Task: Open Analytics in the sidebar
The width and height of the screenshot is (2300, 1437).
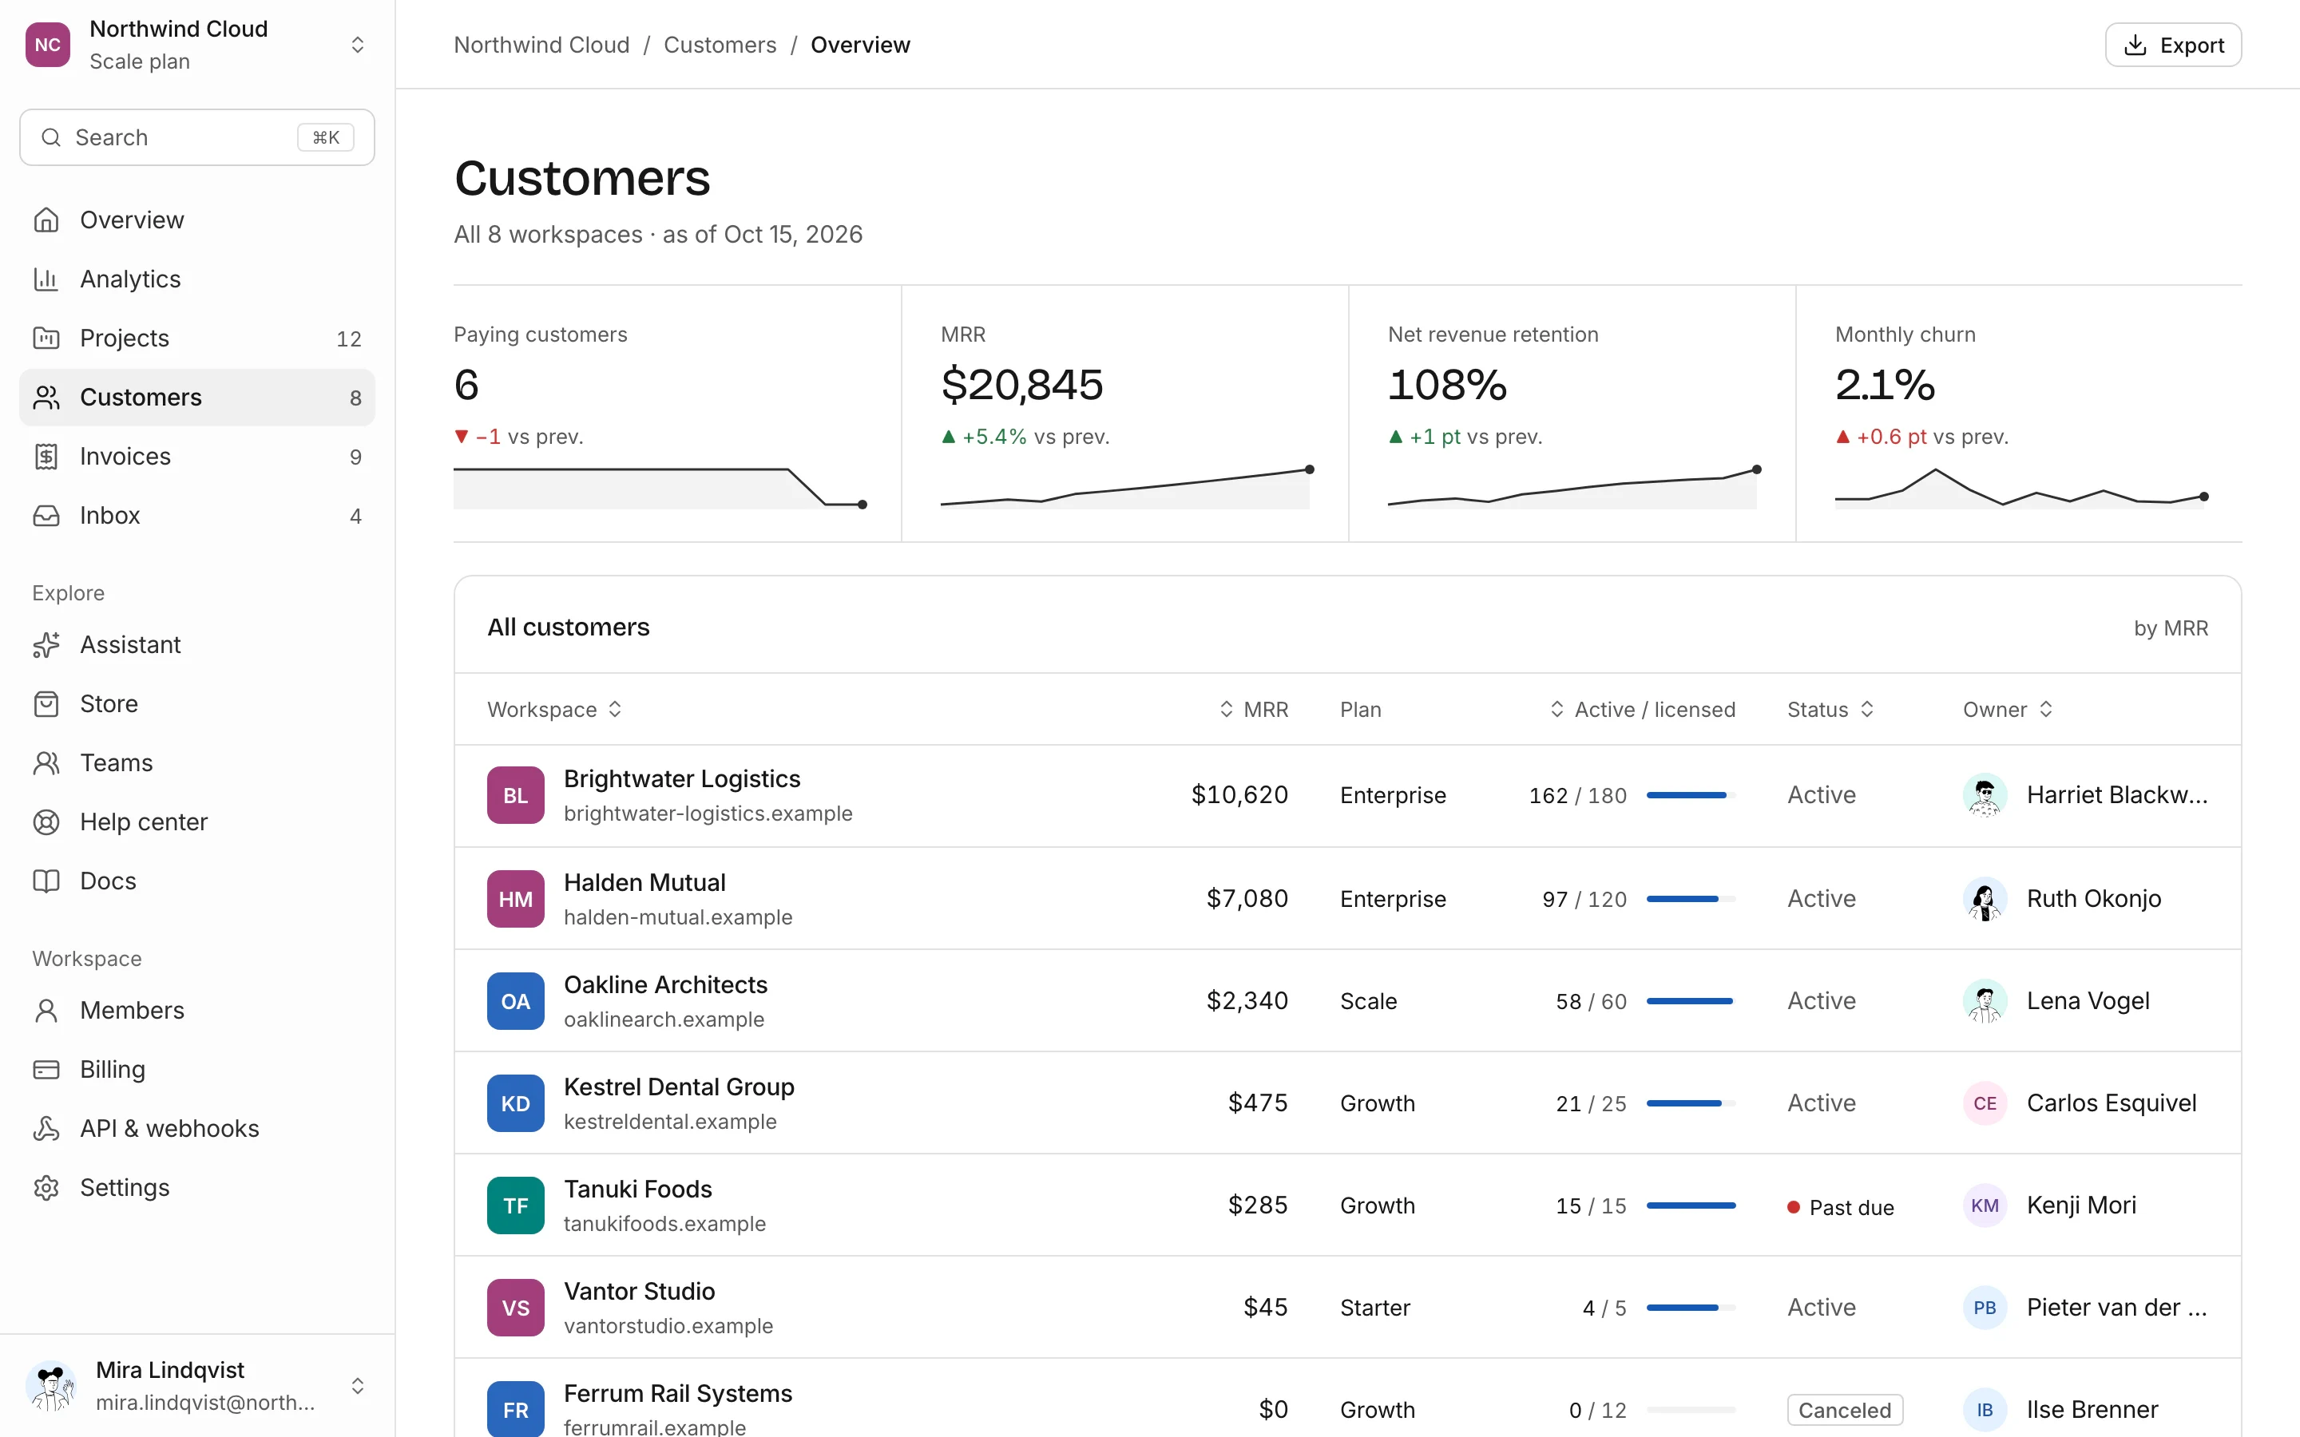Action: coord(196,279)
